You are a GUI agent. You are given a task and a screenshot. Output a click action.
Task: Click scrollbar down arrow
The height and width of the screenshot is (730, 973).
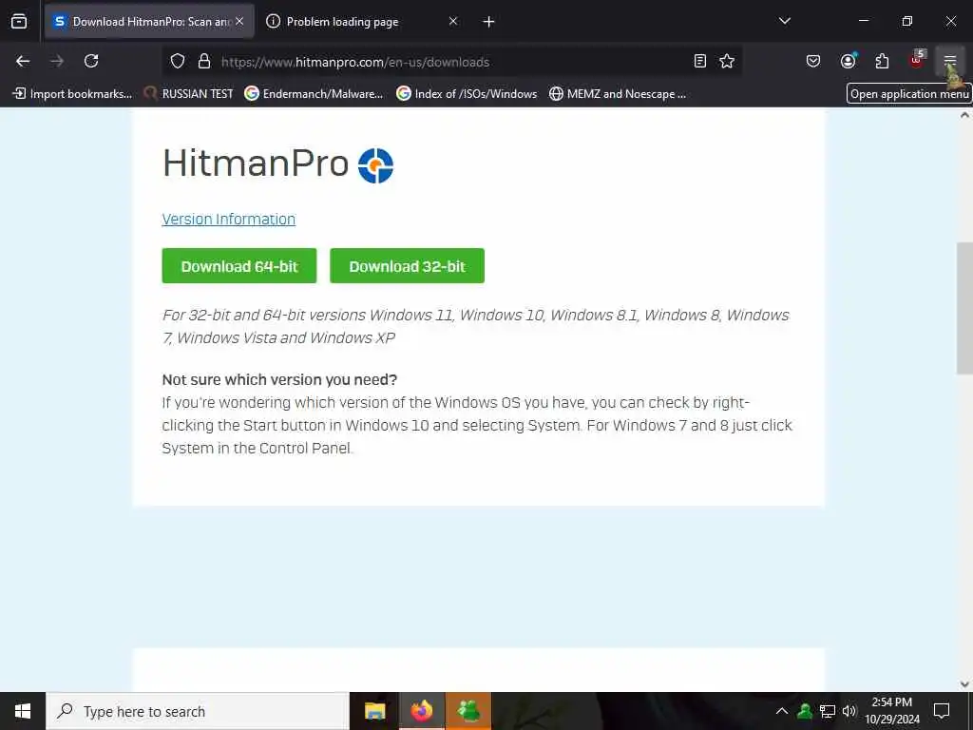click(x=964, y=684)
